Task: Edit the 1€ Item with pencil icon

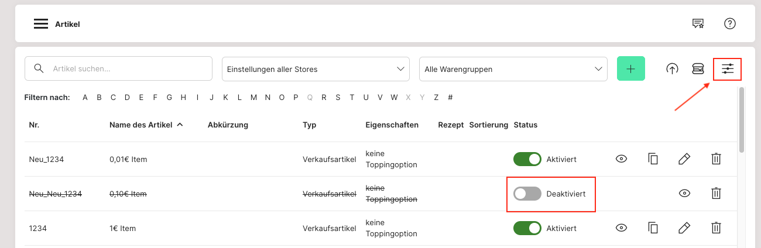Action: (x=684, y=228)
